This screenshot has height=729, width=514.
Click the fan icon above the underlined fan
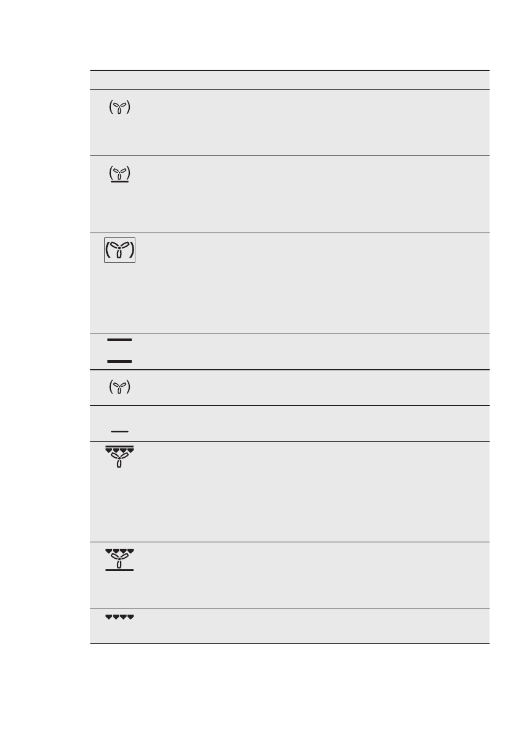(120, 108)
